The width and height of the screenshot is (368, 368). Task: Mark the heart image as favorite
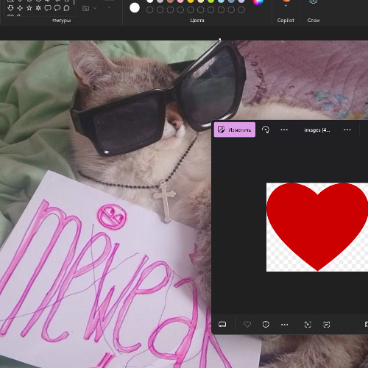click(247, 325)
